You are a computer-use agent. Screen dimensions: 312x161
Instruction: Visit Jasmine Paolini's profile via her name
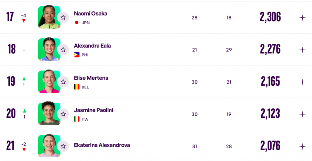point(93,110)
